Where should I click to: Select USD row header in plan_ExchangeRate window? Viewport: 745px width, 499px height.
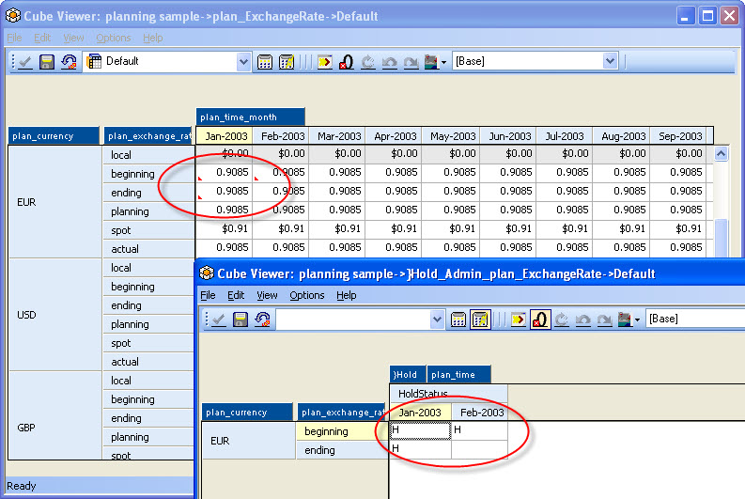coord(55,315)
